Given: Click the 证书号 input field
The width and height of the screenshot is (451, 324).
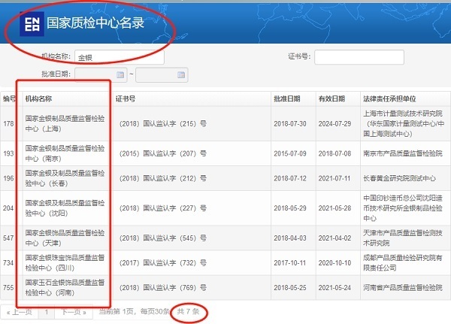Looking at the screenshot, I should tap(359, 57).
